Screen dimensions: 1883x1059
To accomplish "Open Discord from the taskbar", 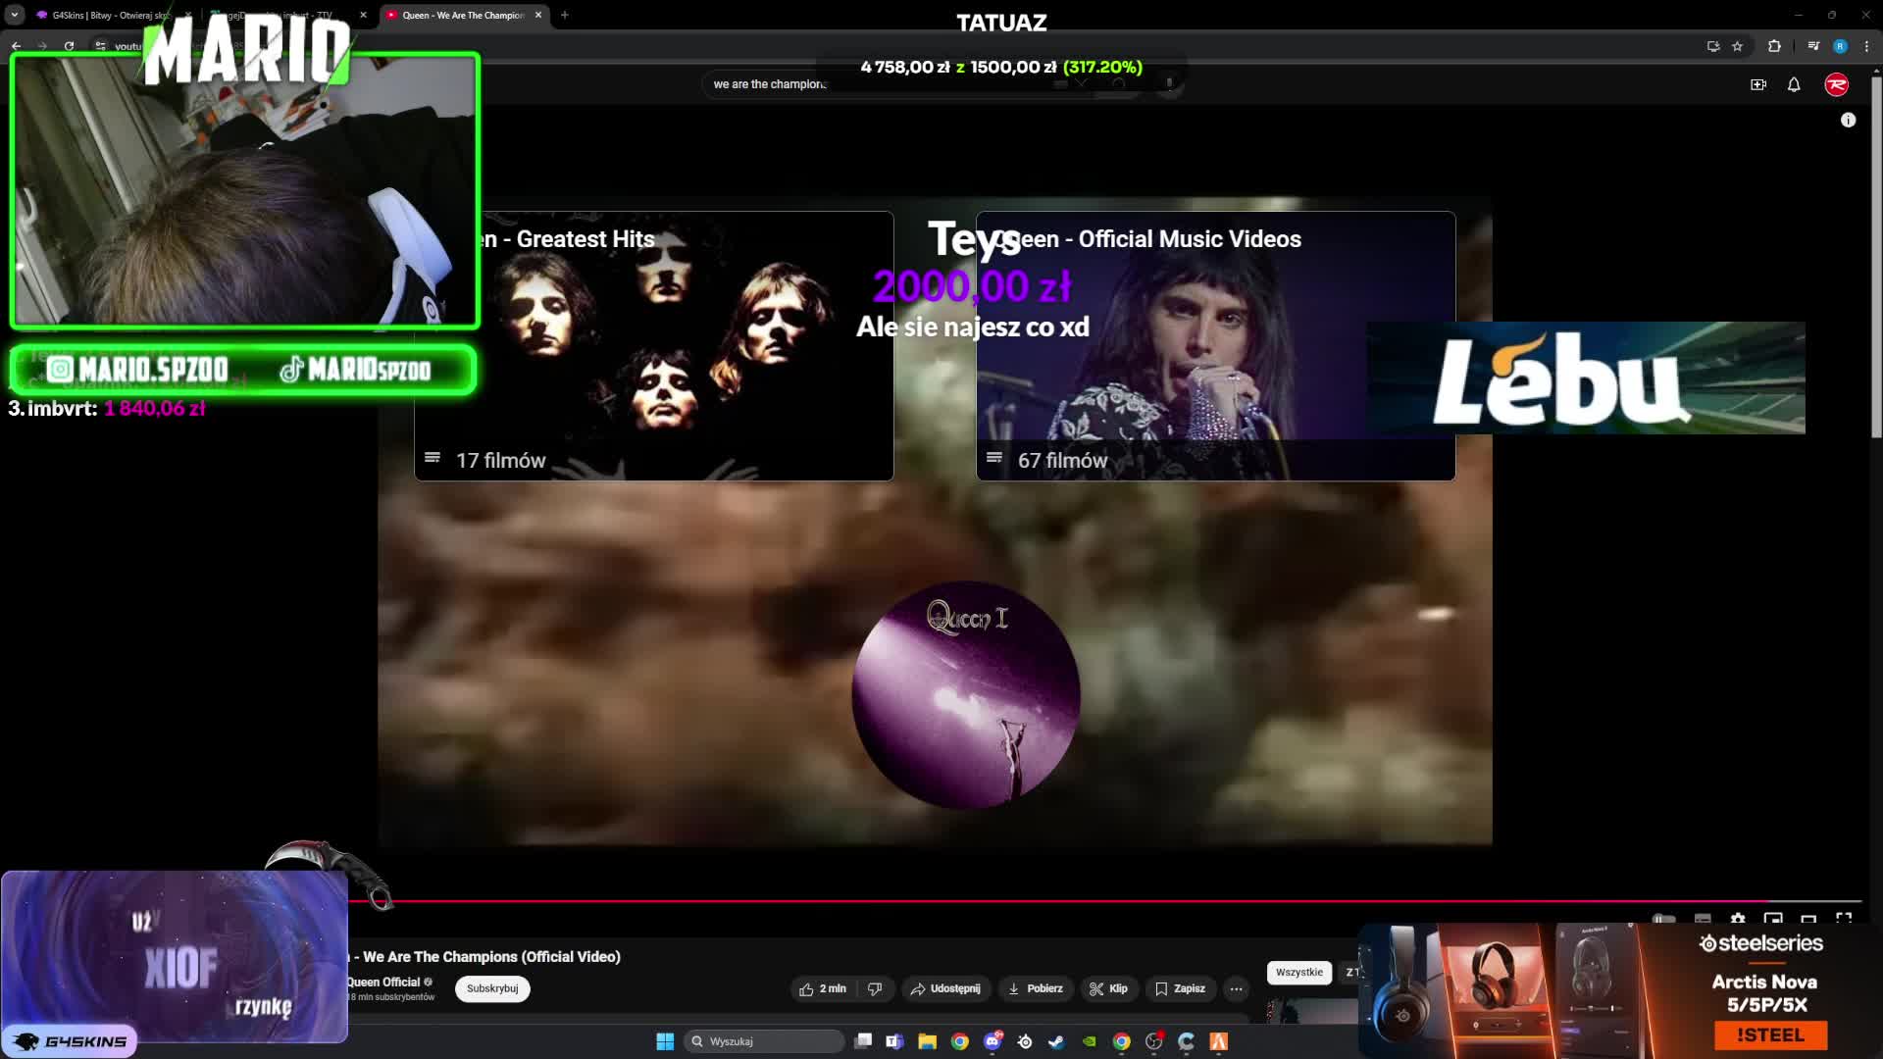I will (992, 1041).
